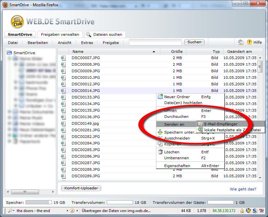Screen dimensions: 268x217
Task: Click the blue S icon in status bar
Action: click(255, 211)
